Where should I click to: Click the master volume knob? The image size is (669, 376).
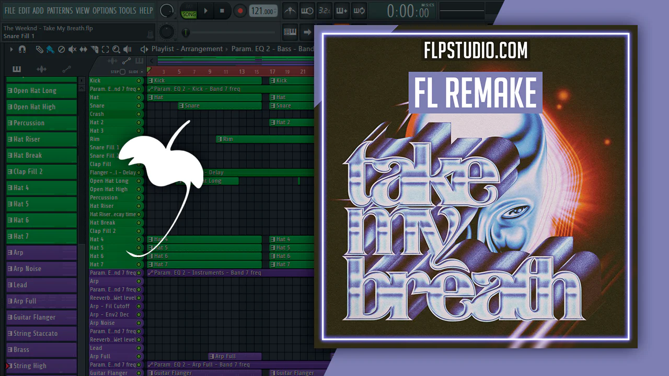pyautogui.click(x=167, y=10)
